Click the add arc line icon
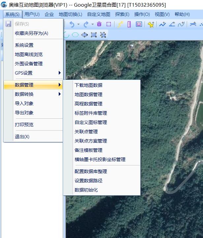The height and width of the screenshot is (238, 203). [x=193, y=24]
